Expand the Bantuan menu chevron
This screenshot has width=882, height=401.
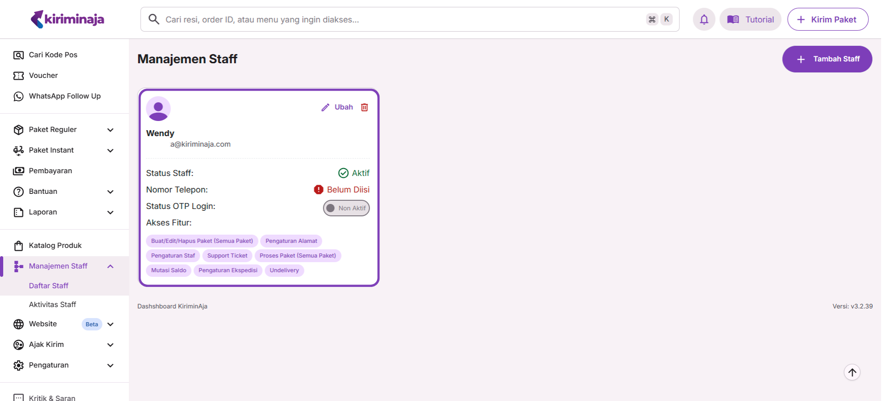(x=110, y=192)
